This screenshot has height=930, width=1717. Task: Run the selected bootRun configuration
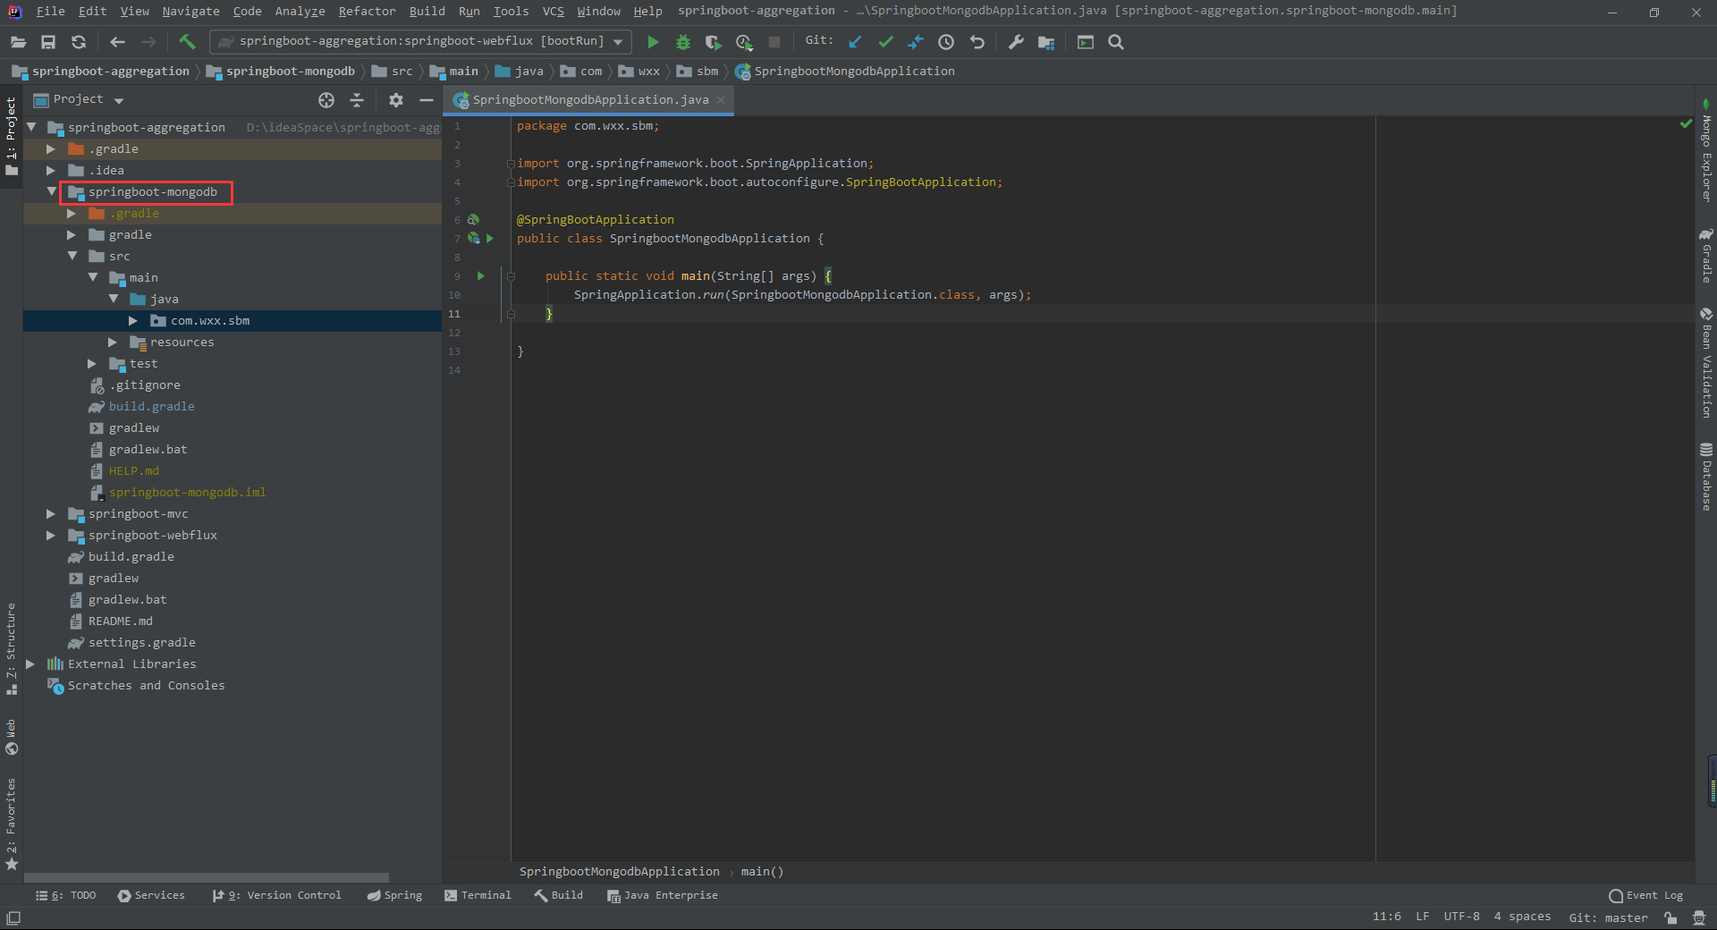[653, 42]
